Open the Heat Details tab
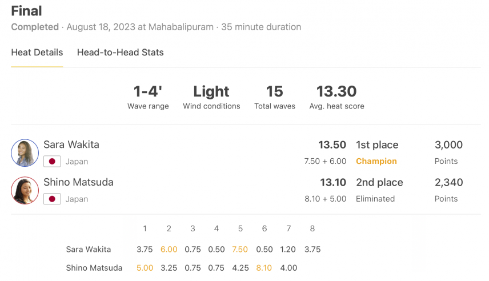Viewport: 489px width, 281px height. coord(37,53)
